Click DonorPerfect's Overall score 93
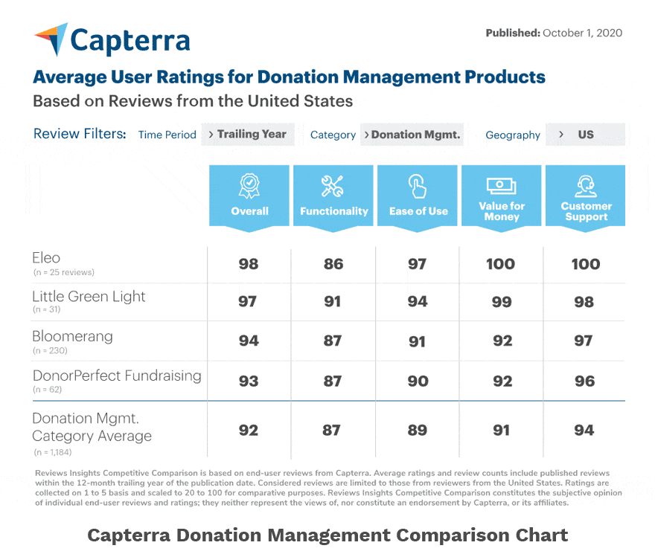The image size is (655, 557). pos(249,381)
